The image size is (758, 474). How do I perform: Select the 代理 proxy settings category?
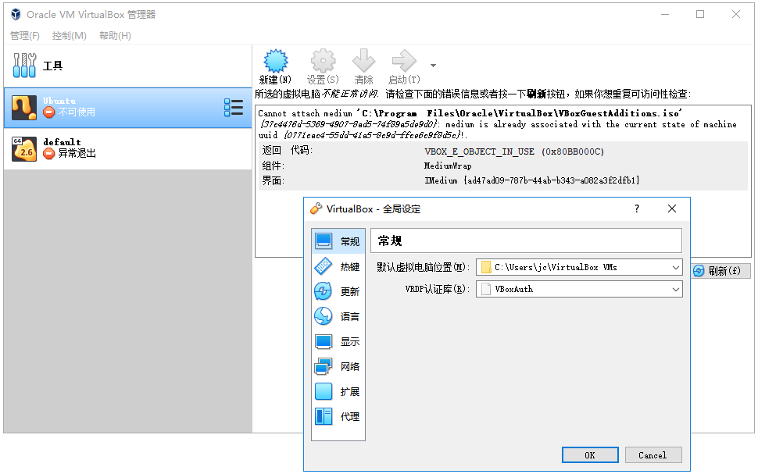click(x=338, y=416)
